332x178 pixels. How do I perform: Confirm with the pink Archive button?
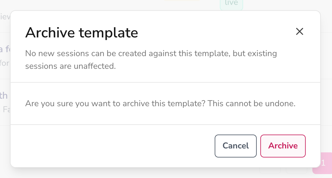tap(283, 146)
